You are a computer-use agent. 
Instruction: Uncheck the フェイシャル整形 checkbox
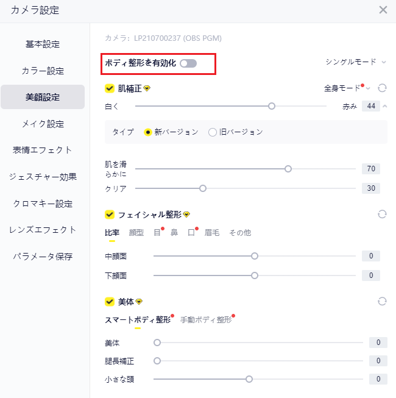click(x=110, y=215)
